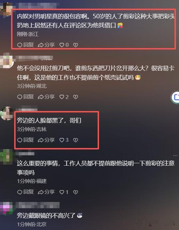The height and width of the screenshot is (230, 179).
Task: Open floating share button at right edge
Action: click(175, 97)
